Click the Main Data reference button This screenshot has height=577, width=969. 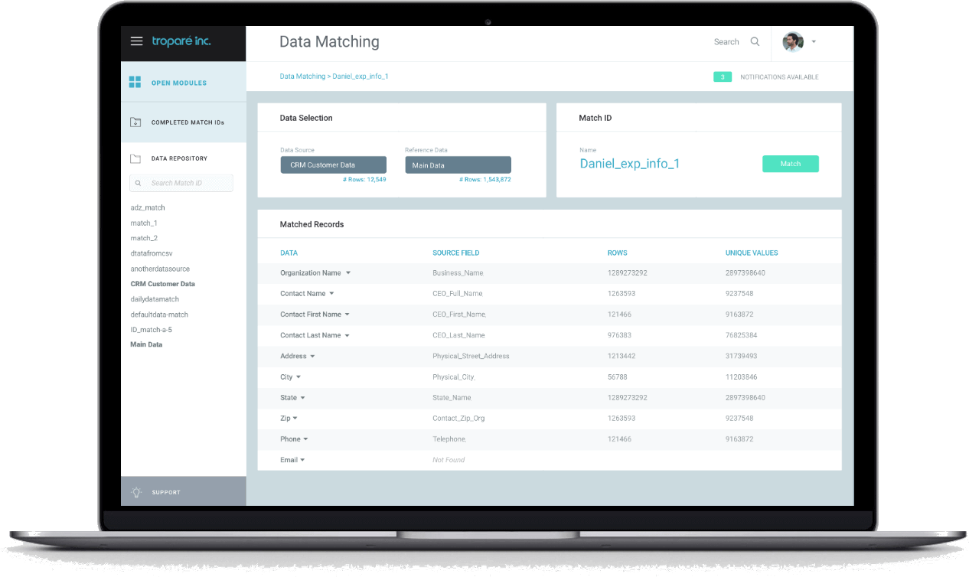(458, 165)
